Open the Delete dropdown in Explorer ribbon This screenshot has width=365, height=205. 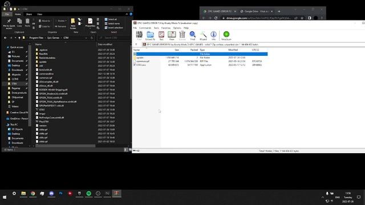[61, 21]
